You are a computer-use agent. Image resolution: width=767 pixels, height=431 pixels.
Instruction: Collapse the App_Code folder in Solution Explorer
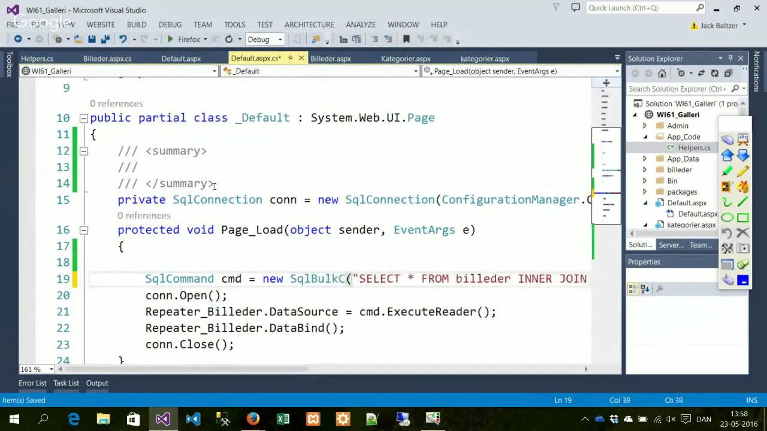[645, 136]
